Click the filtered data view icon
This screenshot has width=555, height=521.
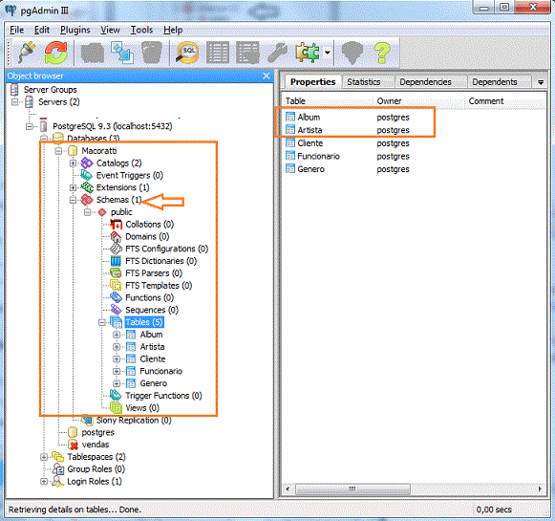coord(247,53)
